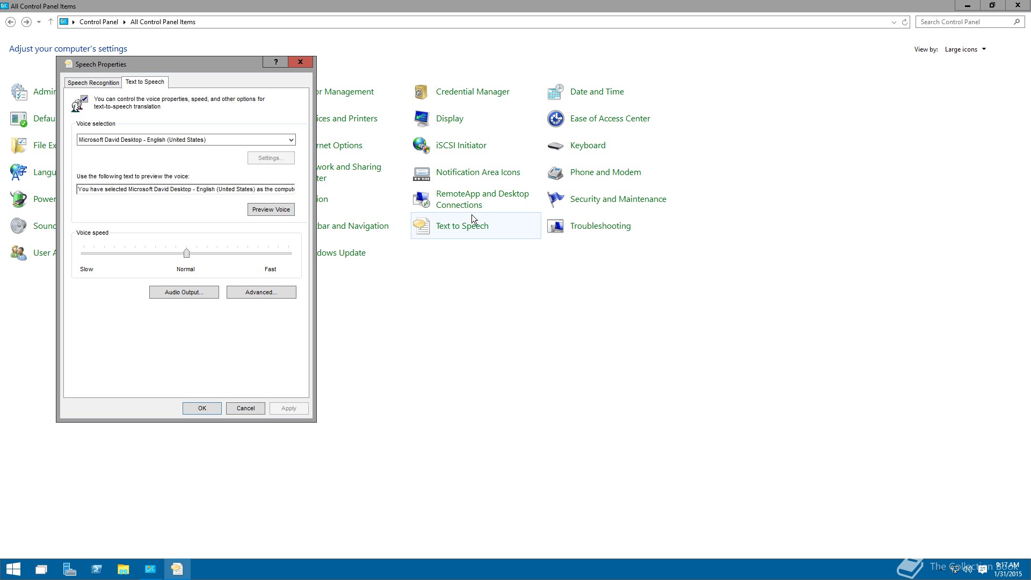1031x580 pixels.
Task: Launch PowerShell from the taskbar
Action: [x=97, y=569]
